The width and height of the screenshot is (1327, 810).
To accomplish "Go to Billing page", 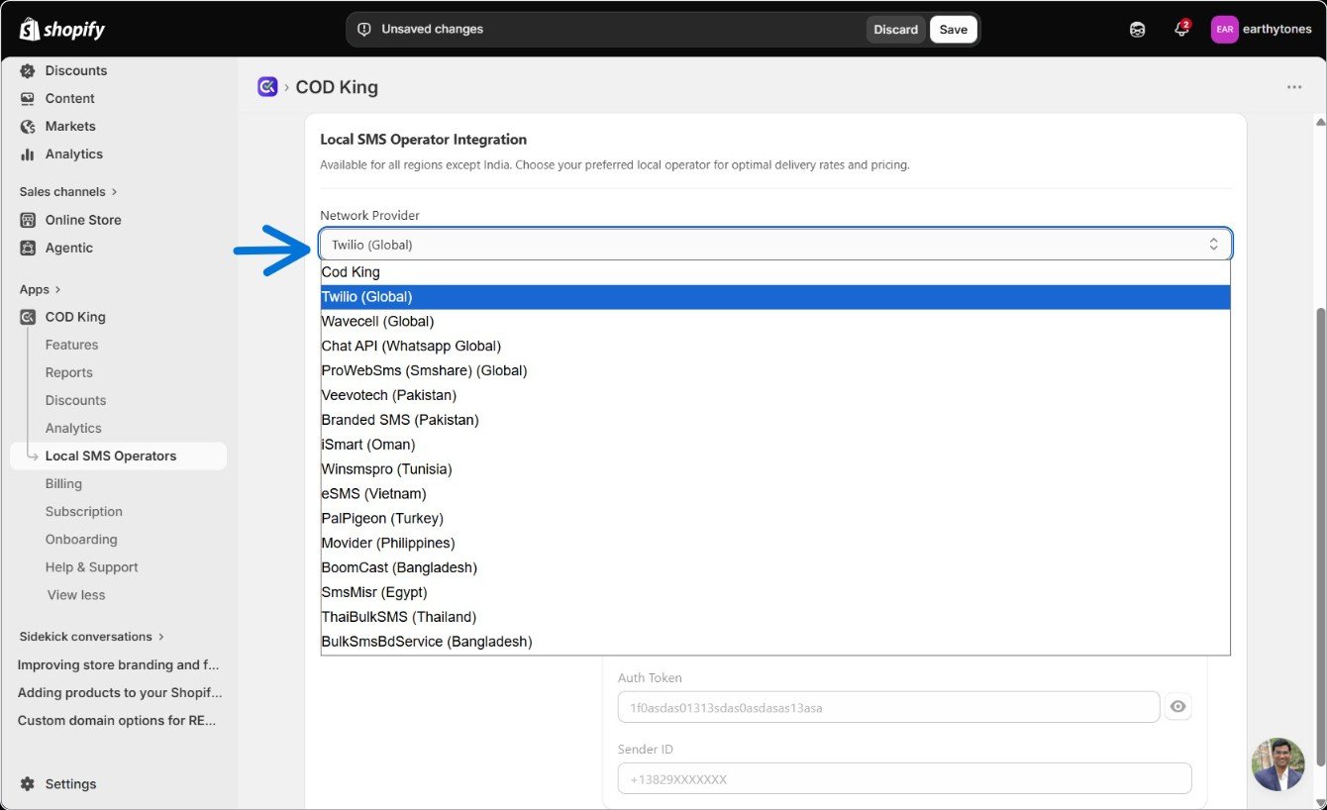I will 63,484.
